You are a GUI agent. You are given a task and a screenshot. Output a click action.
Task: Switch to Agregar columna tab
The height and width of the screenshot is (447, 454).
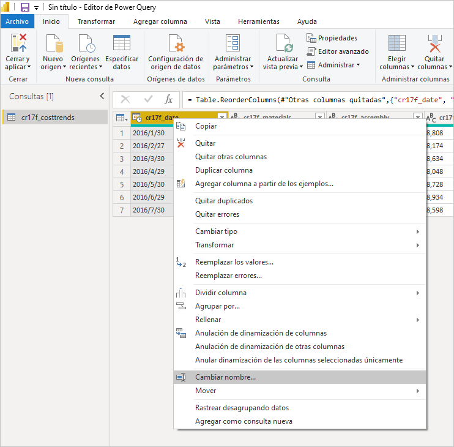160,21
